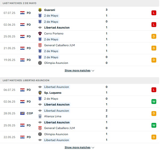Click the red L badge for Guarani match
The height and width of the screenshot is (152, 160).
click(x=154, y=13)
